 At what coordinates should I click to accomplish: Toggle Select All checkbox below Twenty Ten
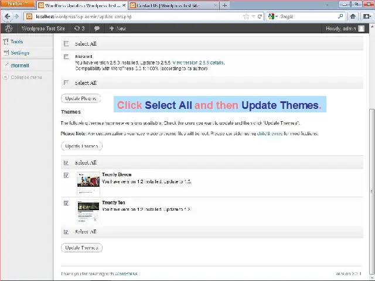pyautogui.click(x=66, y=232)
